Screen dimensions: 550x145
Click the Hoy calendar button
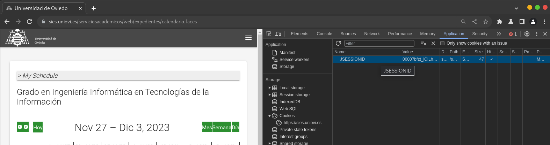coord(38,127)
